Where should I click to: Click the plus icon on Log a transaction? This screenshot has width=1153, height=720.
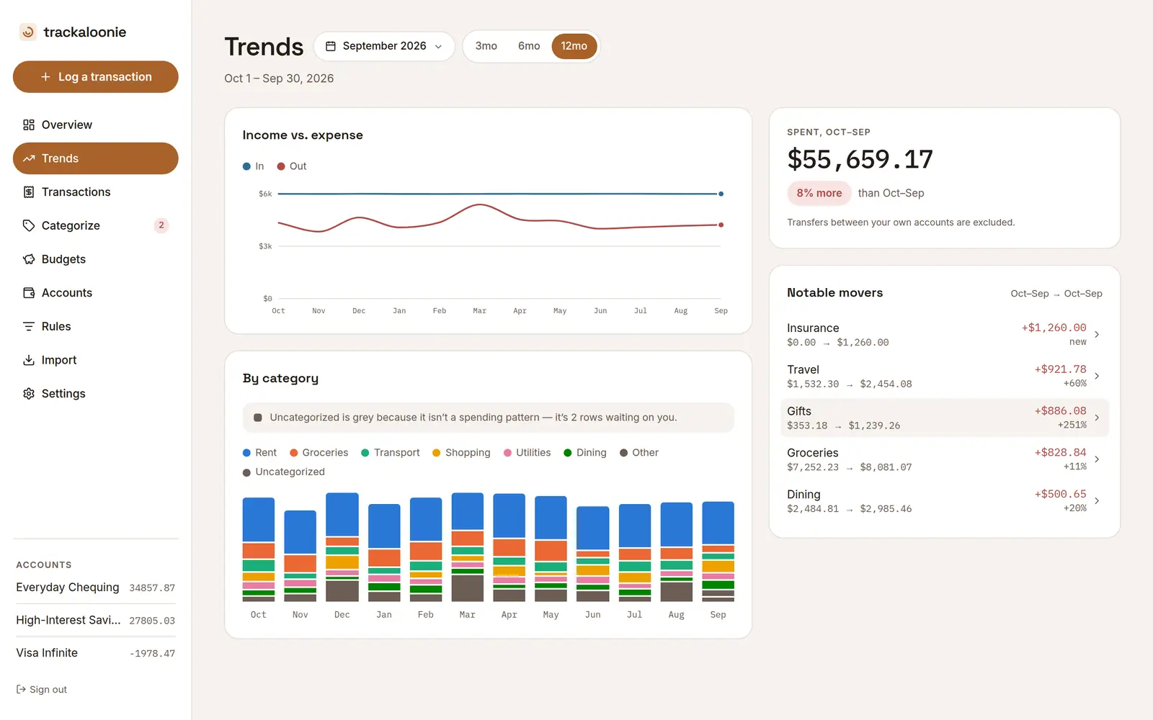45,77
